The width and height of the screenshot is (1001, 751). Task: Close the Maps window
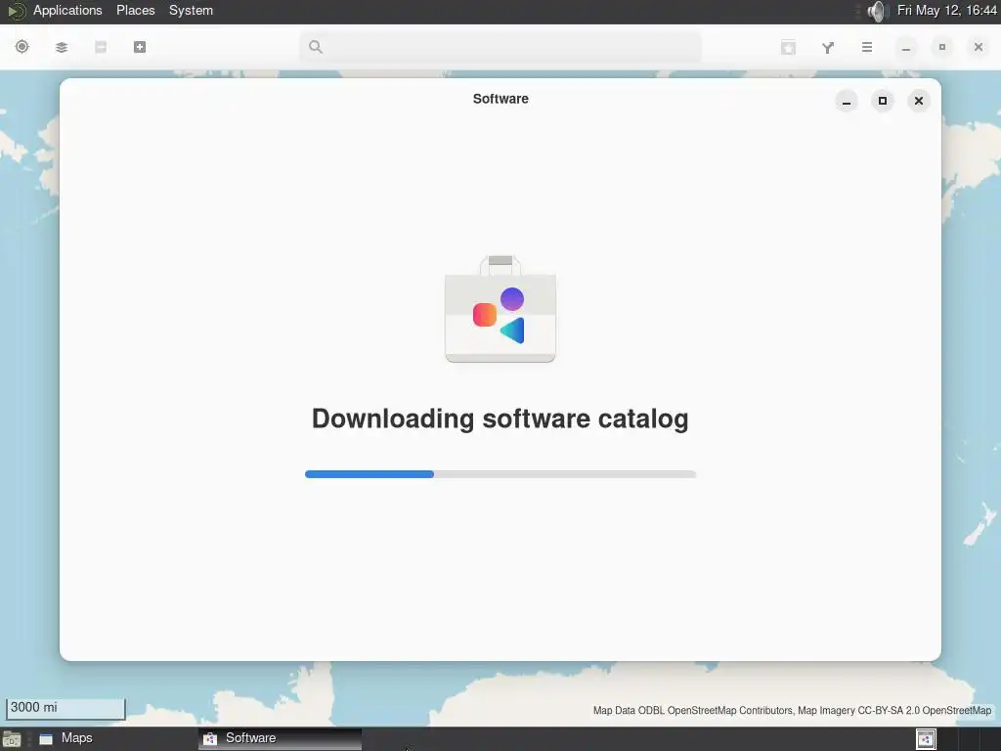978,47
